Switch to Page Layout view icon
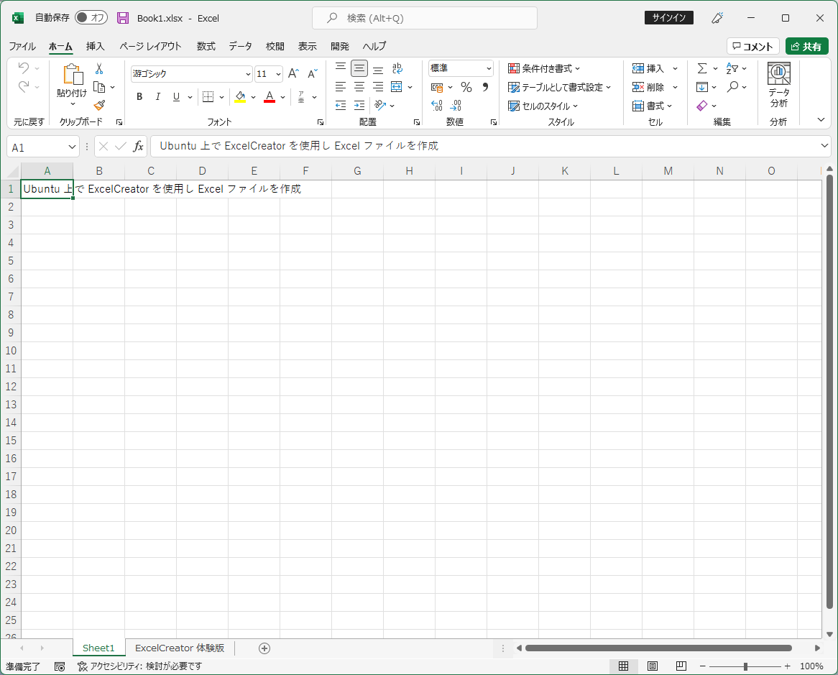Viewport: 838px width, 675px height. 652,666
